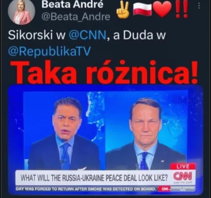Screen dimensions: 211x198
Task: Click the 'Sikorski w' tweet text
Action: pyautogui.click(x=37, y=35)
